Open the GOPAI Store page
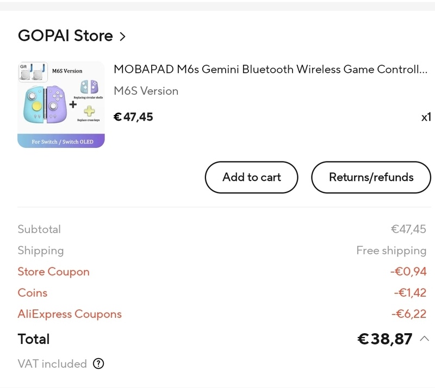435x388 pixels. tap(65, 36)
